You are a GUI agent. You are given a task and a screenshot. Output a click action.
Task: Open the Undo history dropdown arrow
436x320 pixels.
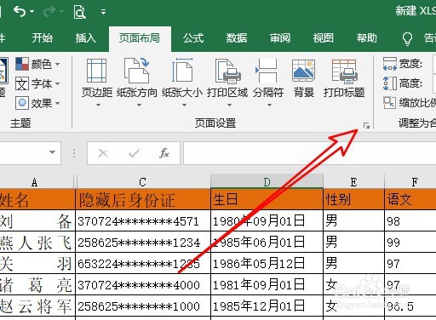coord(32,12)
